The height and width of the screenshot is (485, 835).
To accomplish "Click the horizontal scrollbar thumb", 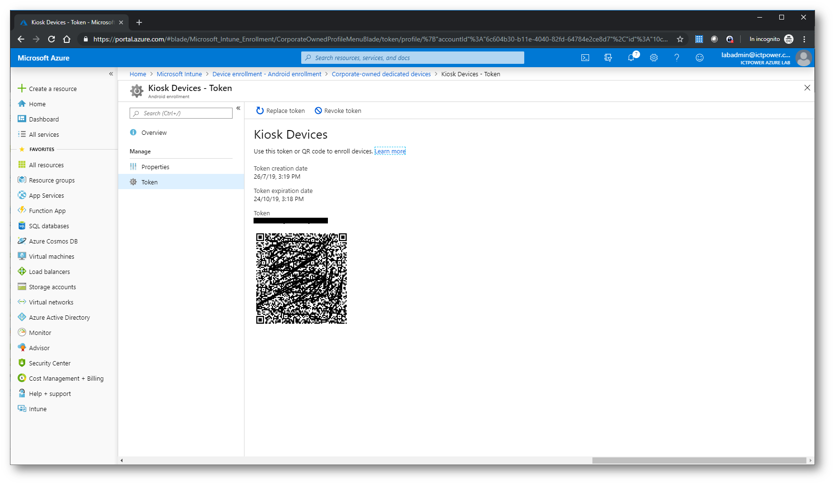I will pyautogui.click(x=699, y=460).
